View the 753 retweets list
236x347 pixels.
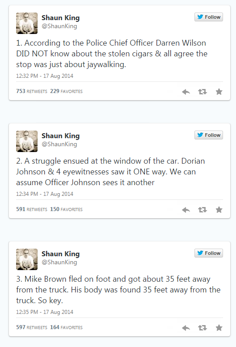32,91
